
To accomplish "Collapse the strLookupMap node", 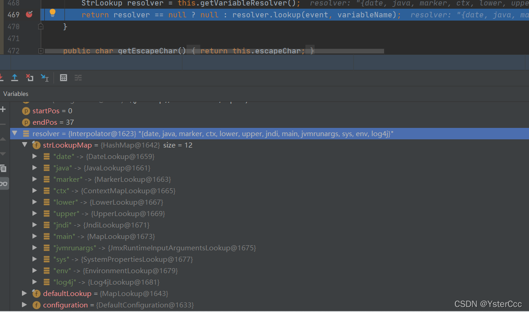I will (25, 145).
